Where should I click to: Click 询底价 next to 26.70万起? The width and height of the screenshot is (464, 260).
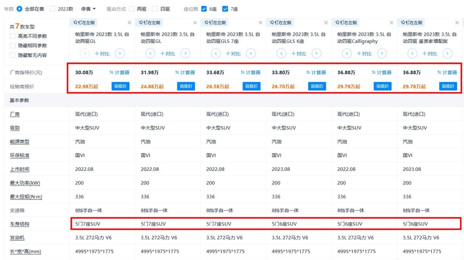[317, 86]
